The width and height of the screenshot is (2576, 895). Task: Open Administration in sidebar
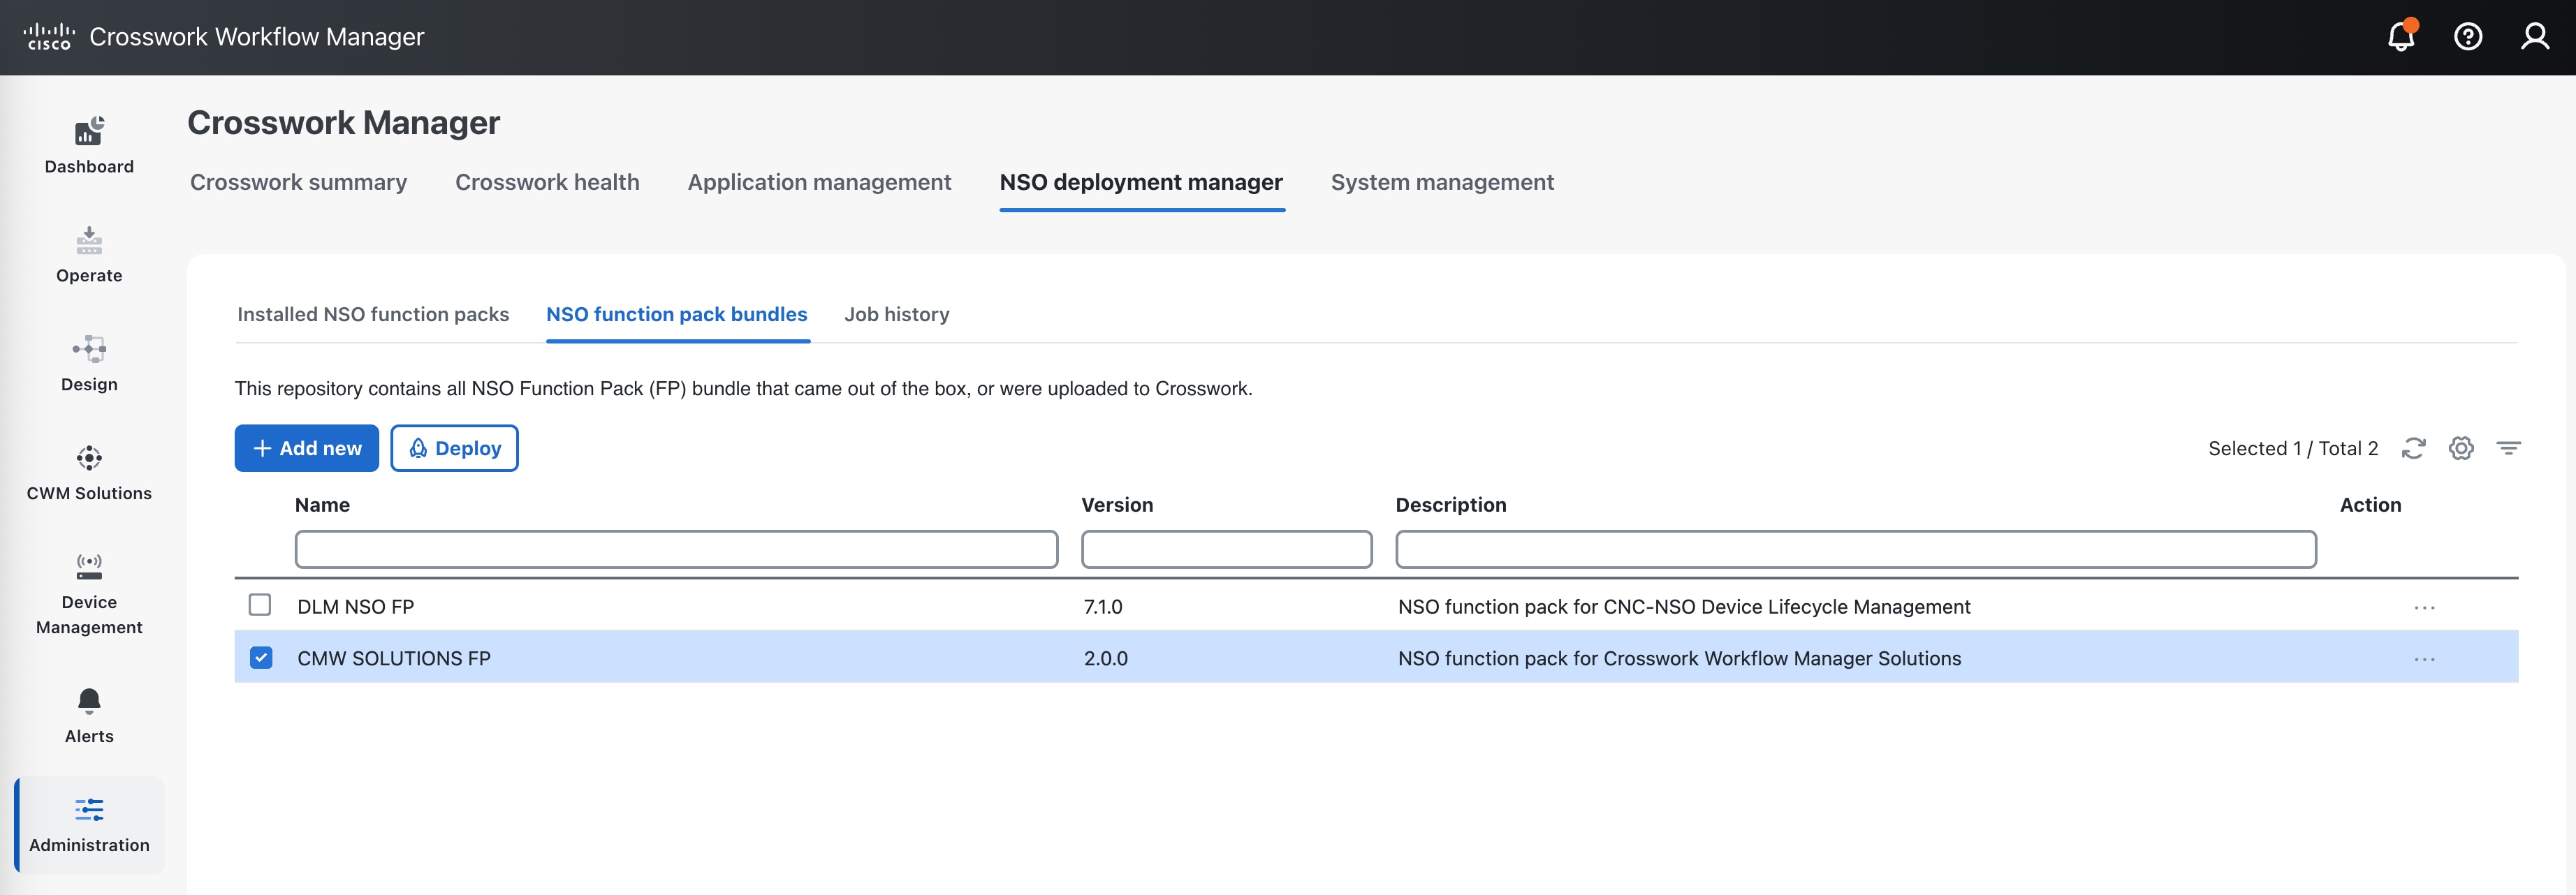[89, 825]
